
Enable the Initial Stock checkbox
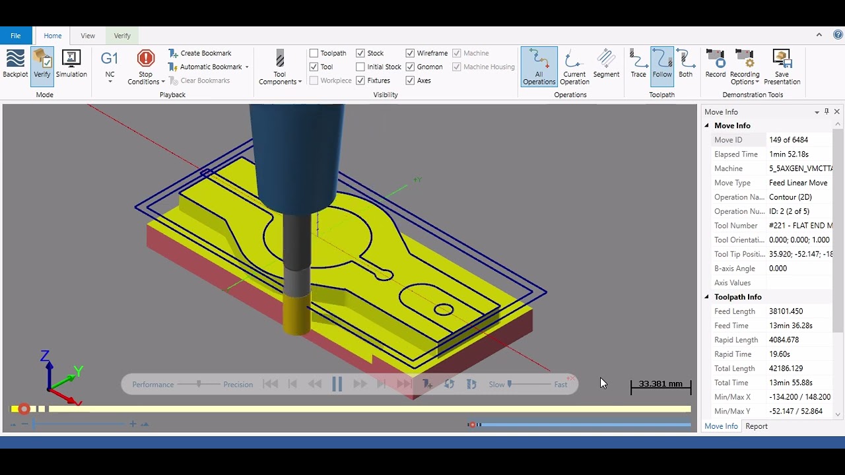360,67
